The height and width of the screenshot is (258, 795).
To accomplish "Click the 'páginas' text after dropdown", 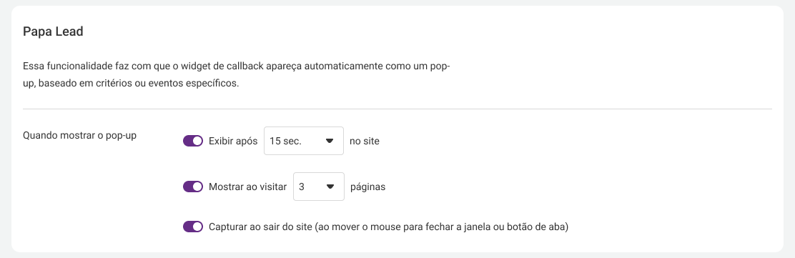I will tap(368, 187).
